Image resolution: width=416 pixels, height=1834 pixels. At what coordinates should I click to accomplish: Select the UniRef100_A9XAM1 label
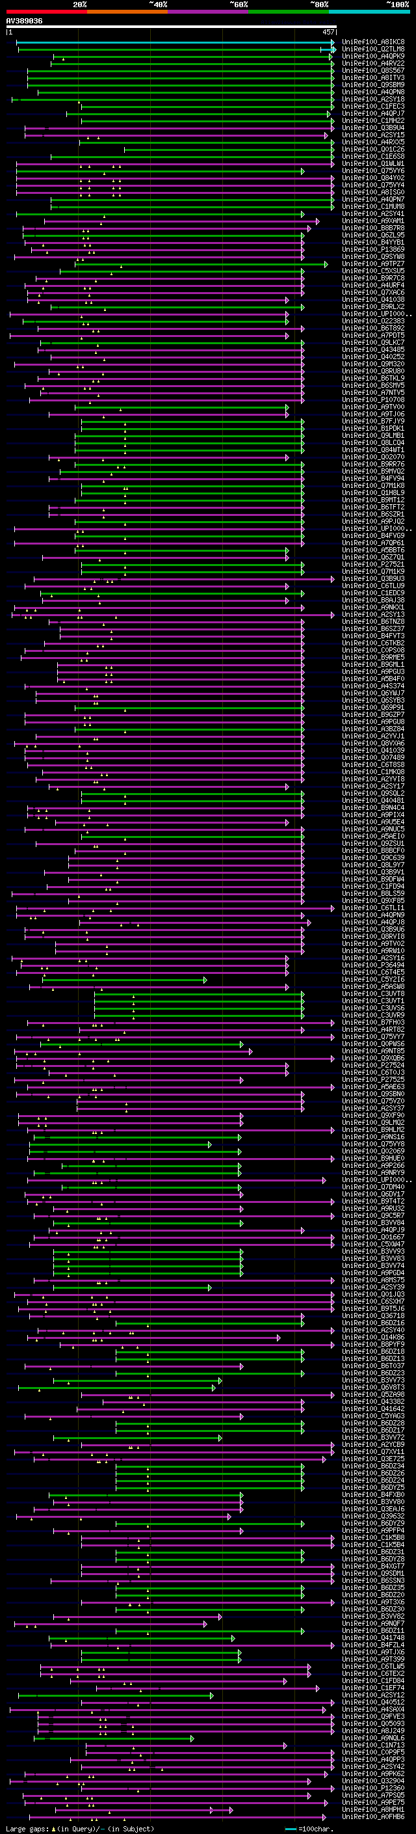pos(373,221)
